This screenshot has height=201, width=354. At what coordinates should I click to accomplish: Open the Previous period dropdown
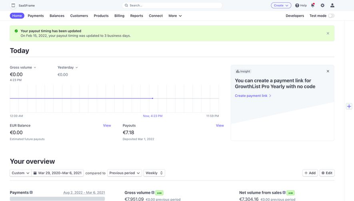(125, 173)
